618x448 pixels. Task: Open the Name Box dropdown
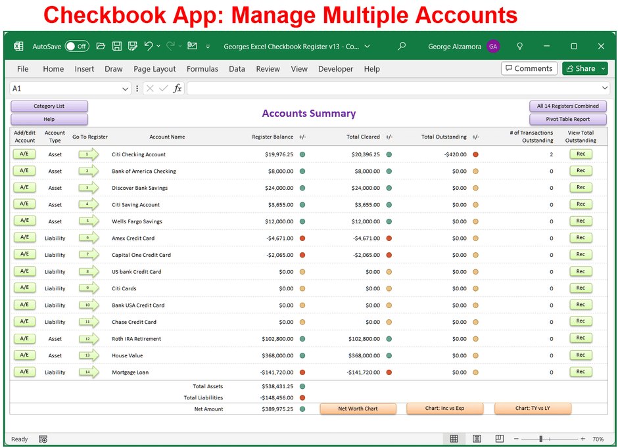(126, 87)
